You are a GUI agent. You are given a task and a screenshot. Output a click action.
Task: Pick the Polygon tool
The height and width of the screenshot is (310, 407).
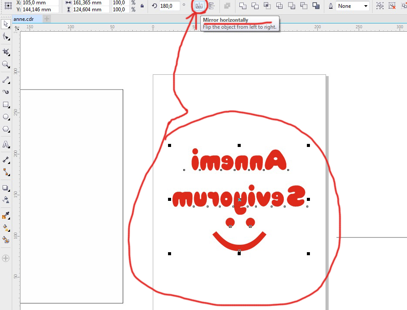tap(6, 129)
